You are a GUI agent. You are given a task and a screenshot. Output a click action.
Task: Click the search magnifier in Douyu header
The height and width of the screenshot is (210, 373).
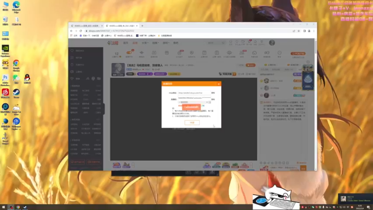pos(223,43)
